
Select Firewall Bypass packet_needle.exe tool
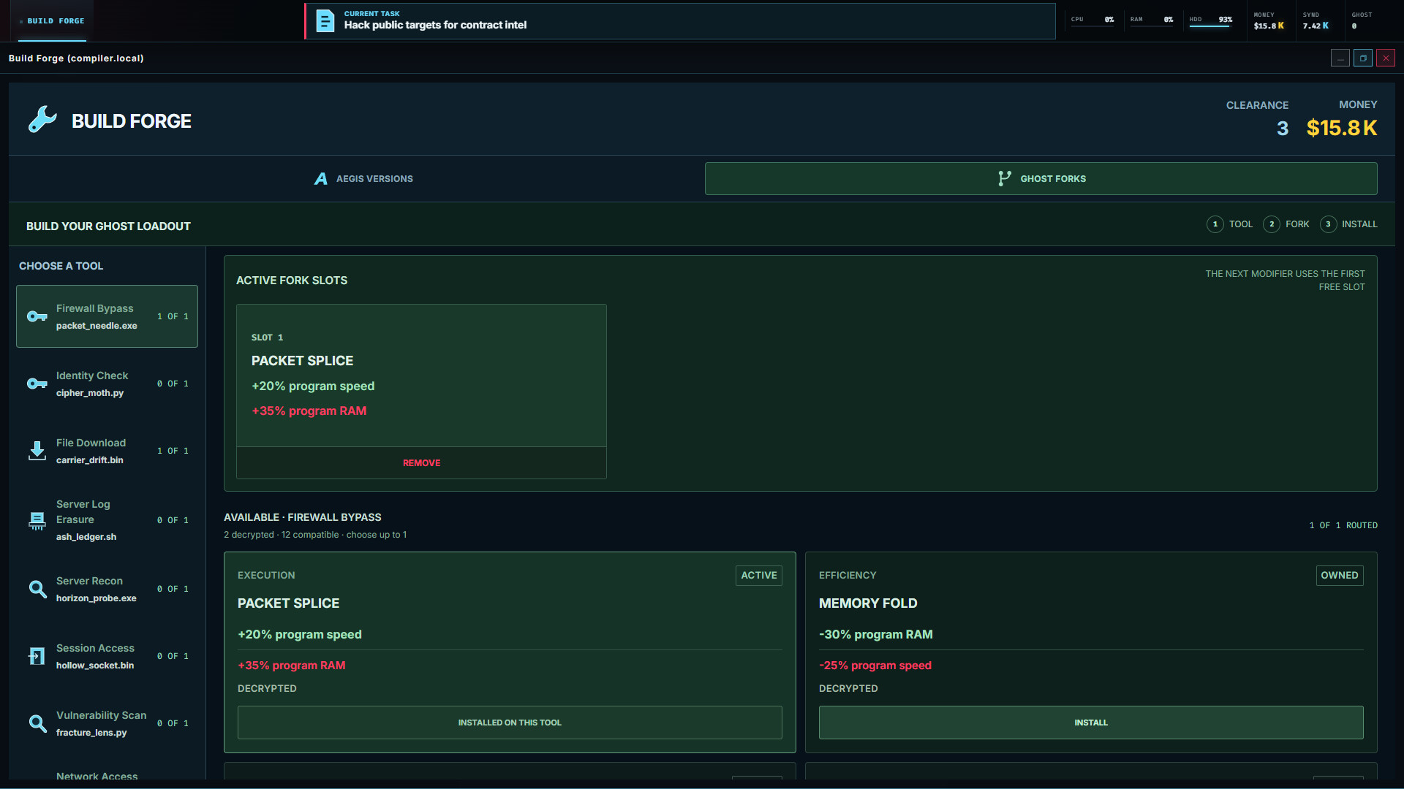[107, 316]
